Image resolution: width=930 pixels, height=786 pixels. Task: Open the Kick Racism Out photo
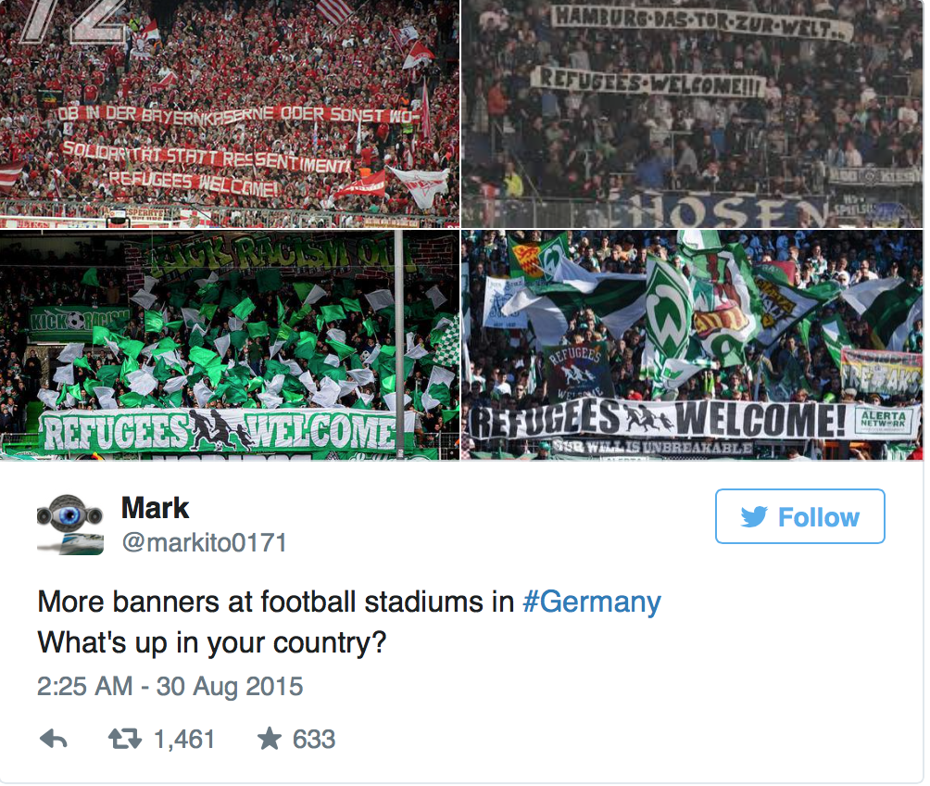tap(230, 345)
